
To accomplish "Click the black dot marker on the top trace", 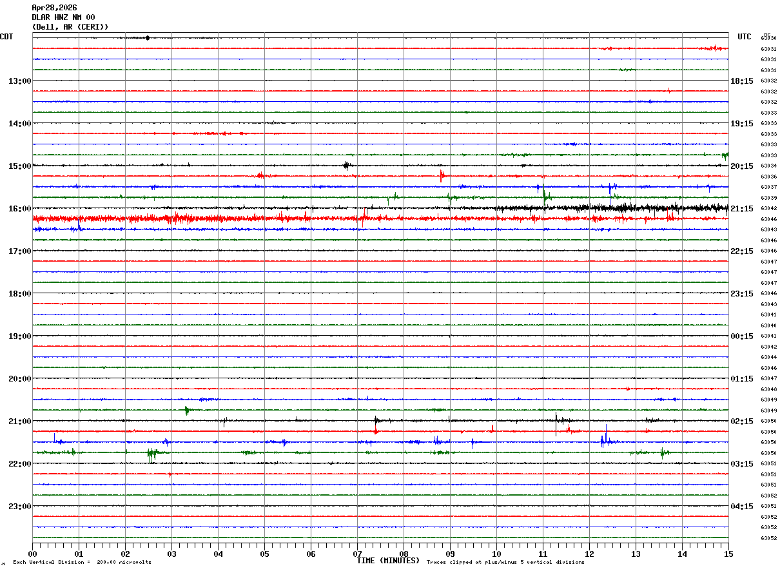I will click(148, 38).
